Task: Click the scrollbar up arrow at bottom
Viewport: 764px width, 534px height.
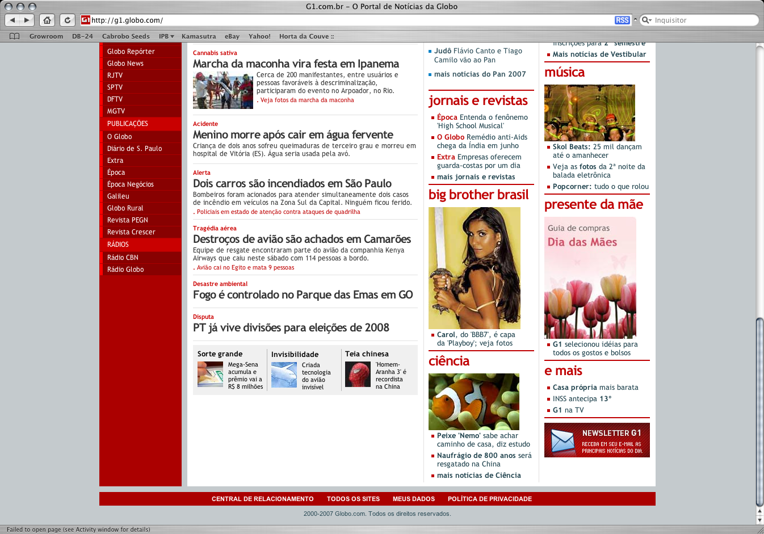Action: coord(759,511)
